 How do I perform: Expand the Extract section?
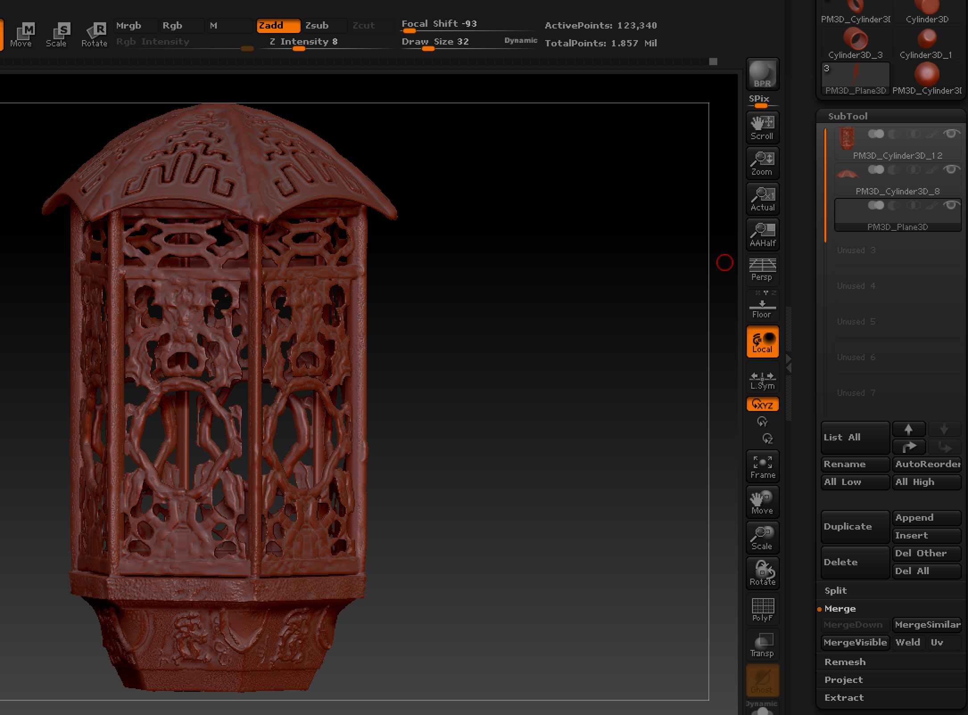click(x=844, y=698)
